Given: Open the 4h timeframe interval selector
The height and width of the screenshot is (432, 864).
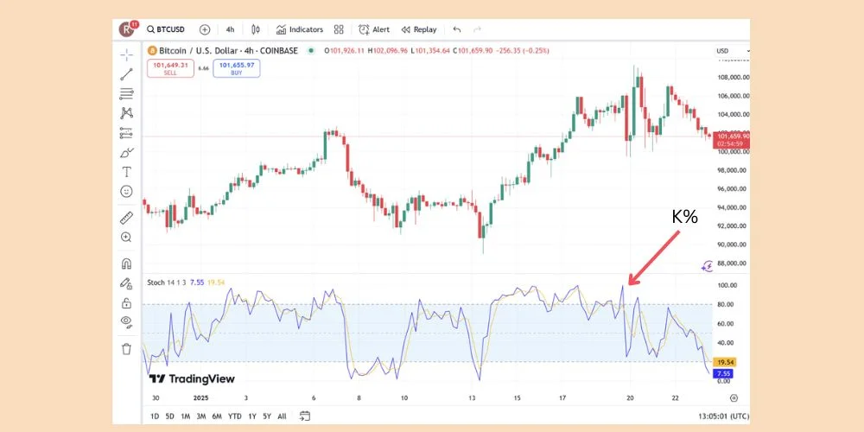Looking at the screenshot, I should [230, 29].
